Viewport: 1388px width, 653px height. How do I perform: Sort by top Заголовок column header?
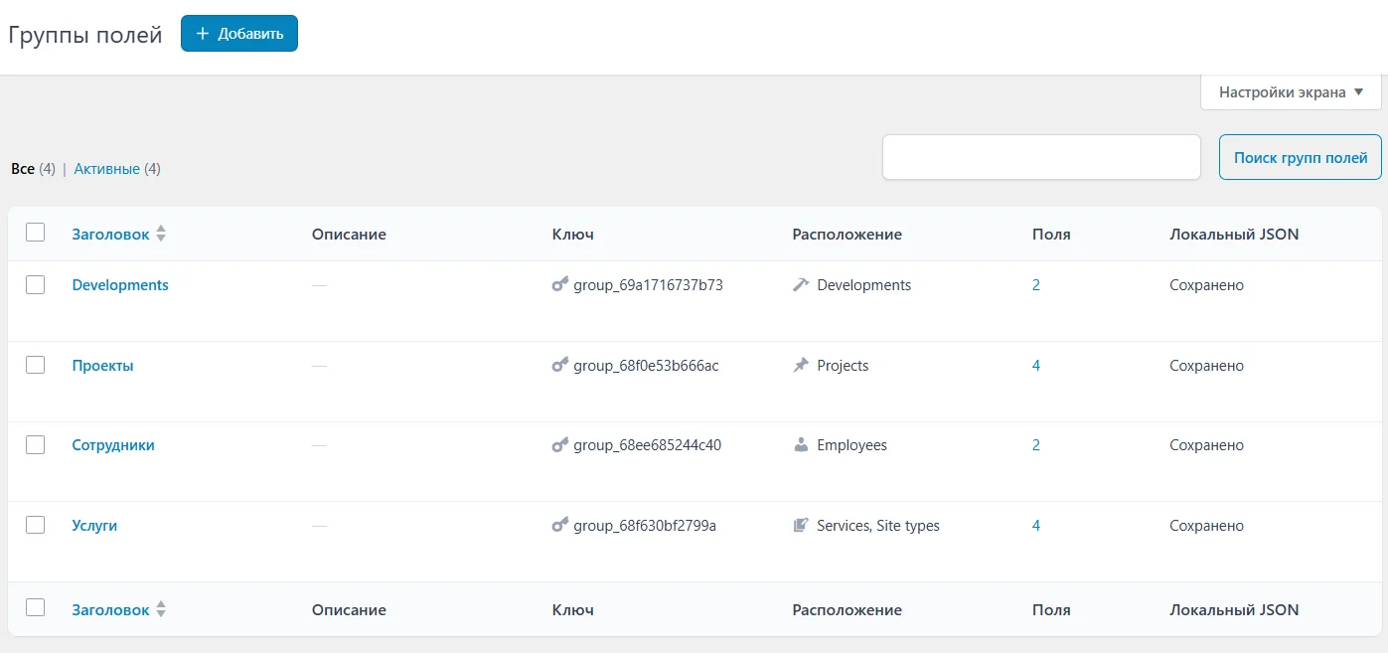click(x=110, y=235)
